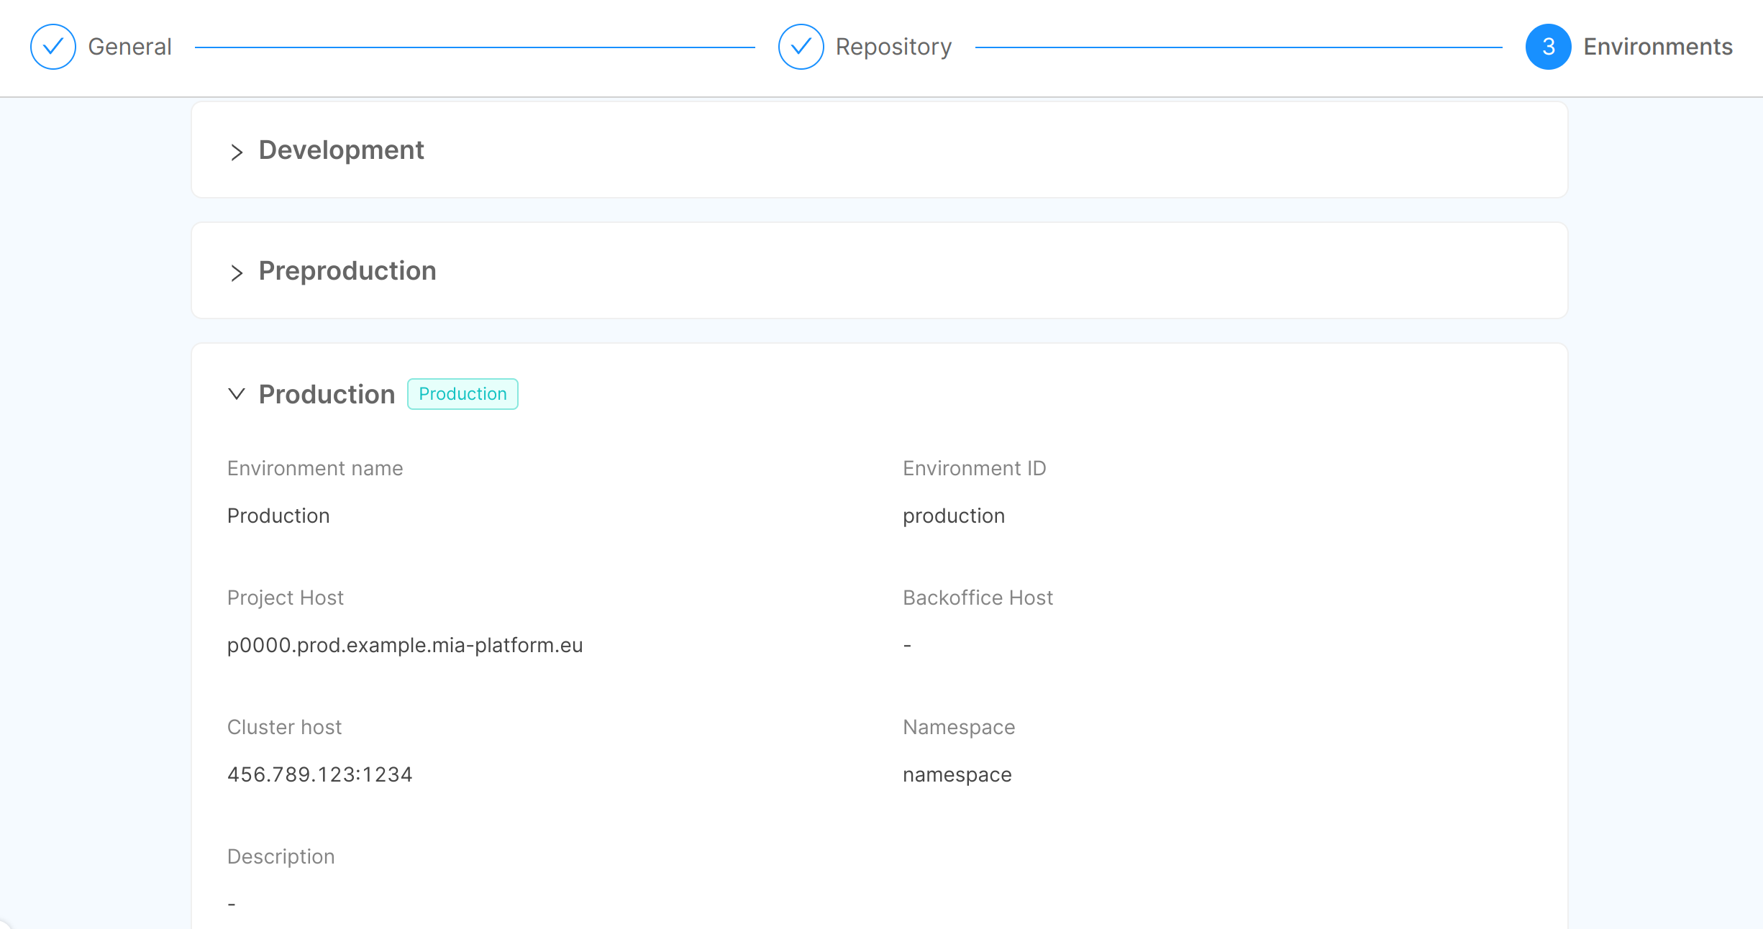Collapse the Production section chevron
This screenshot has width=1763, height=929.
(x=237, y=394)
